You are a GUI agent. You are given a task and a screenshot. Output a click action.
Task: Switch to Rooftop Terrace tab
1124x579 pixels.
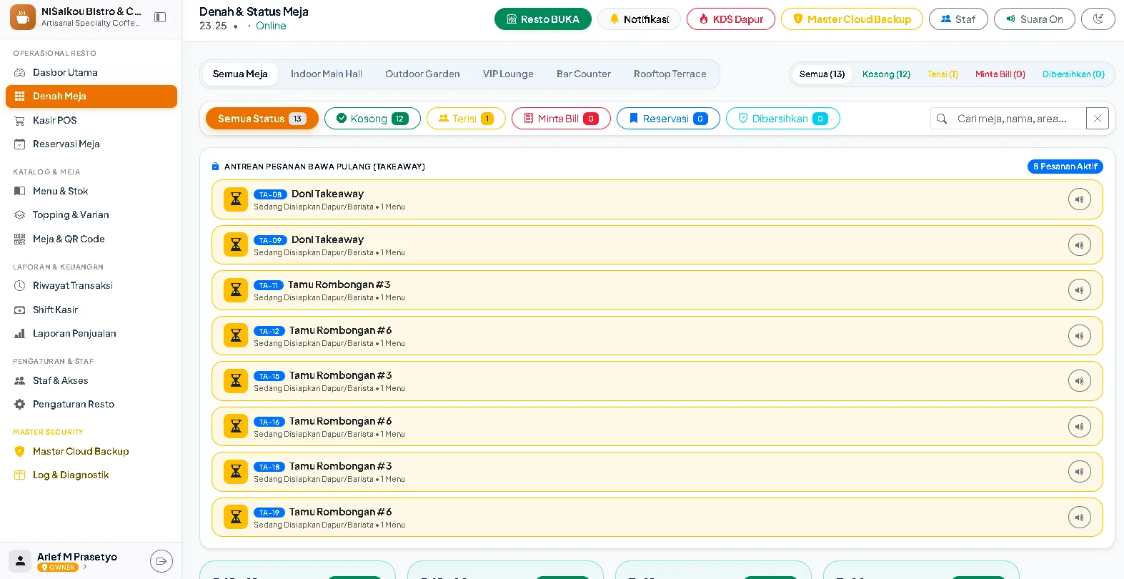670,74
